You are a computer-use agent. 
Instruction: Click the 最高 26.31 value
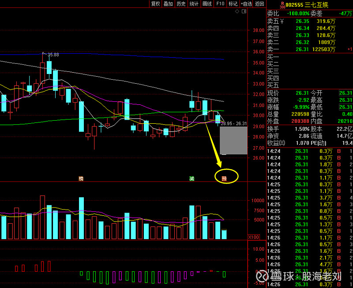tap(346, 100)
